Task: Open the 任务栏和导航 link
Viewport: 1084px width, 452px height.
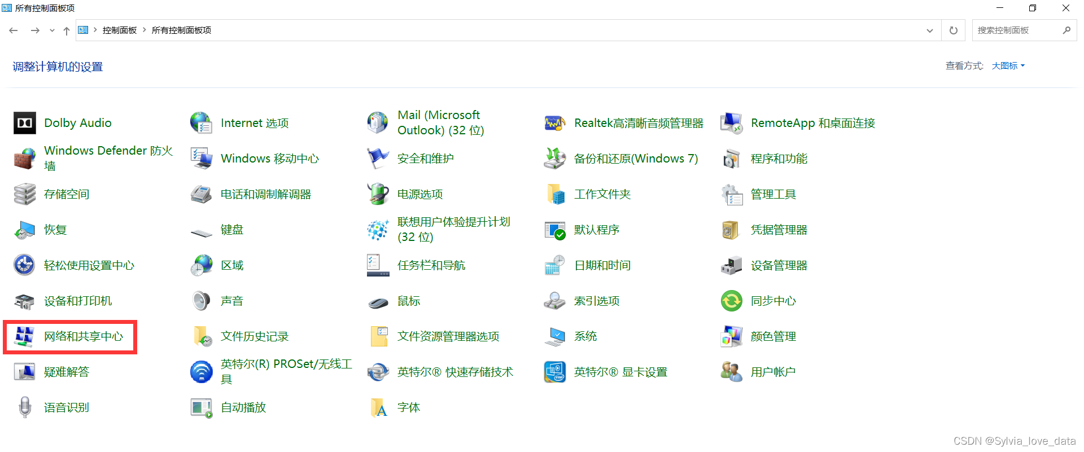Action: point(431,265)
